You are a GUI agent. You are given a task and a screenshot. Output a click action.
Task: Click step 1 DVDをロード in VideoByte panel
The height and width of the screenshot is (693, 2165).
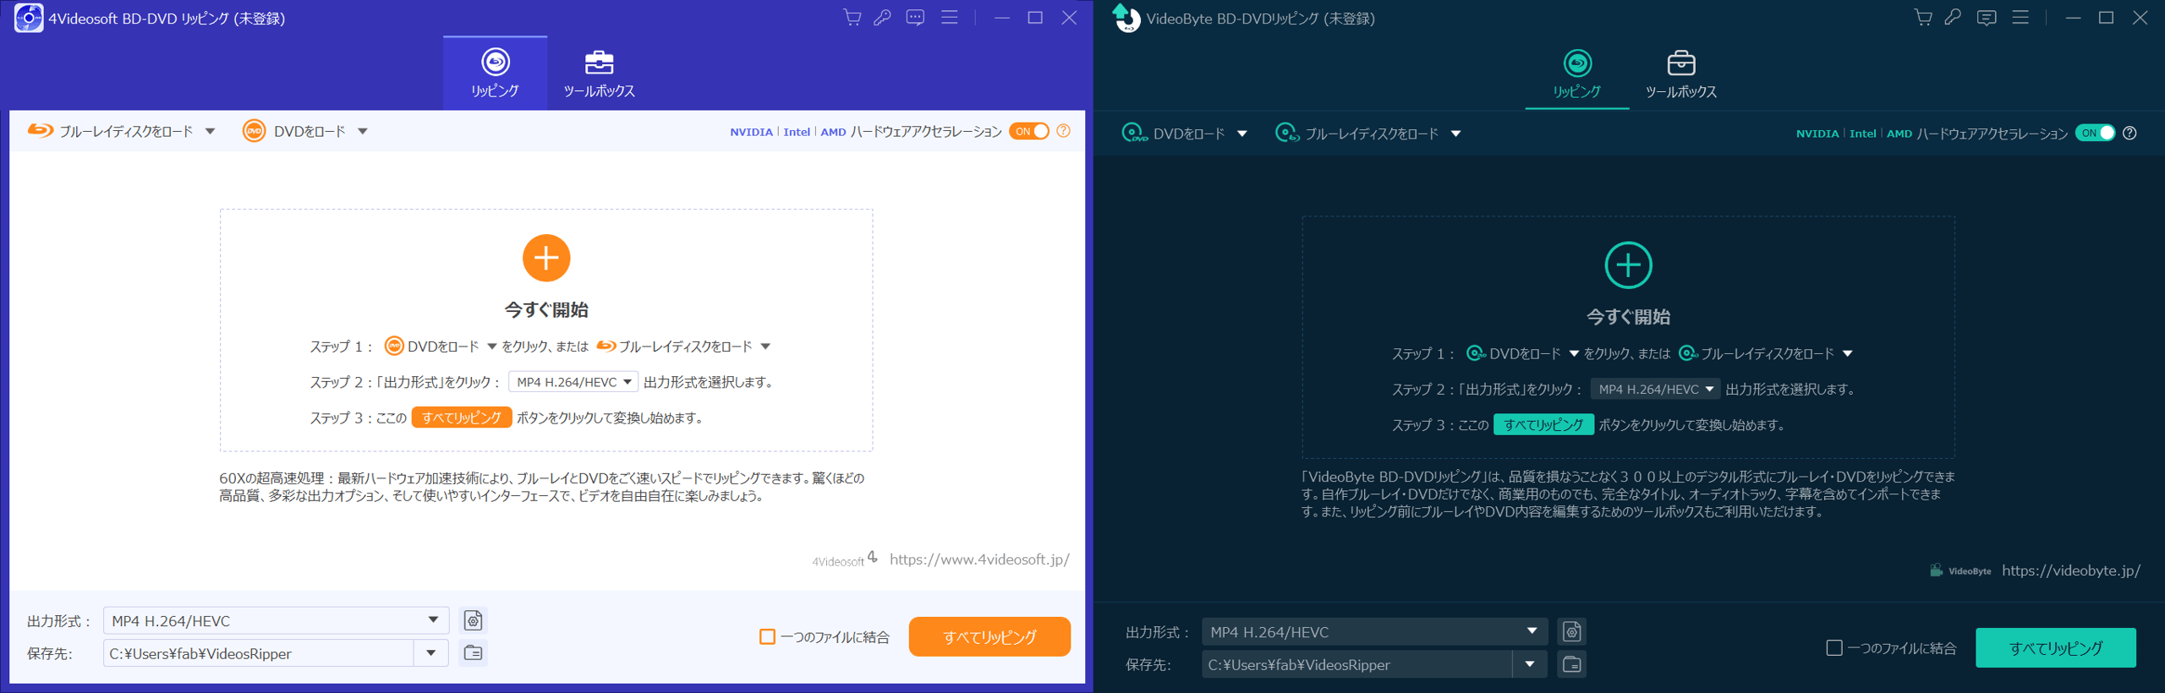[1522, 353]
